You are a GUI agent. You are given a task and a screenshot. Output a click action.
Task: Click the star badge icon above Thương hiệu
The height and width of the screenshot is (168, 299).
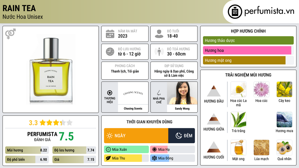click(110, 93)
